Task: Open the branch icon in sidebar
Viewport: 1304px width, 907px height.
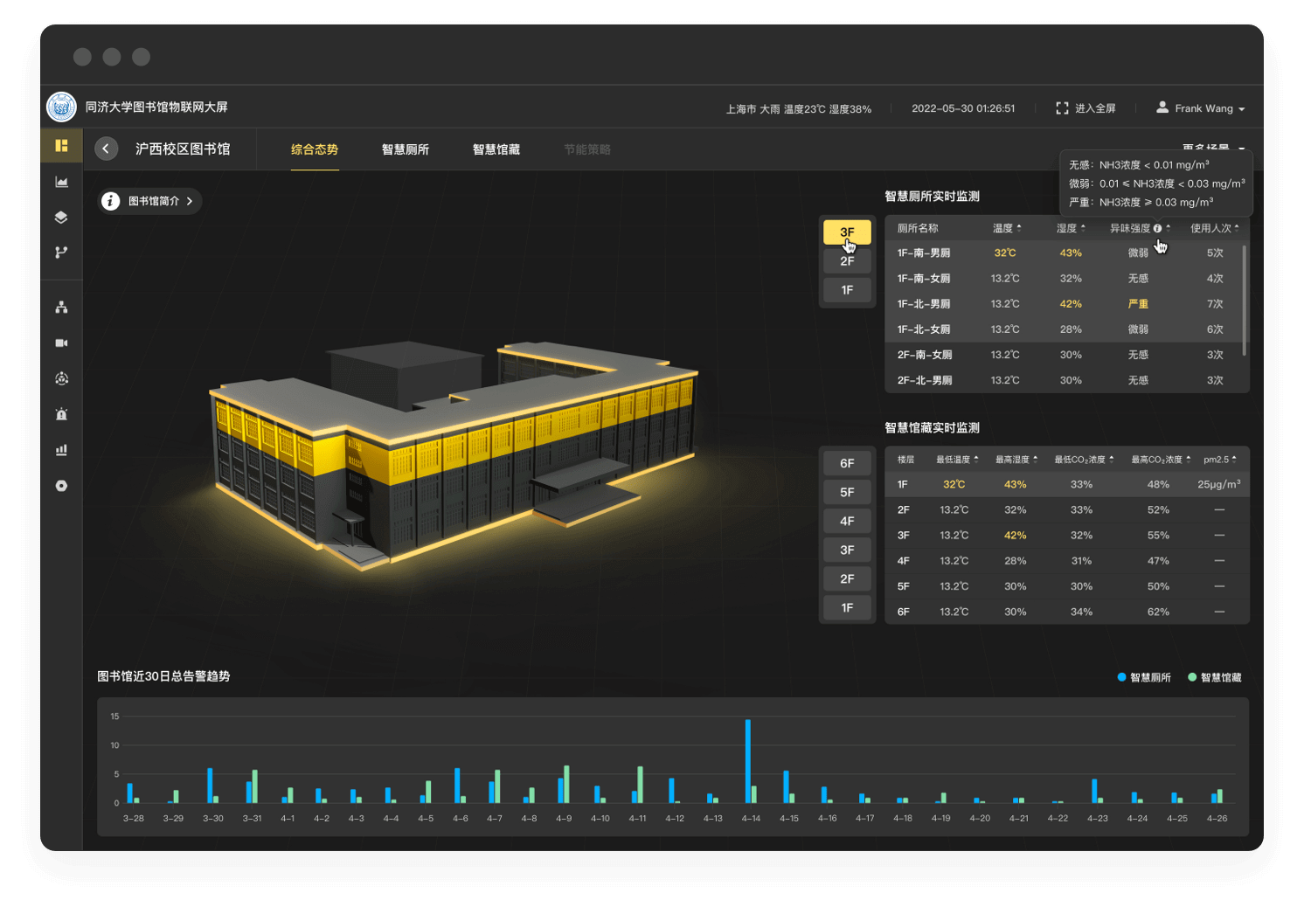Action: (x=61, y=253)
